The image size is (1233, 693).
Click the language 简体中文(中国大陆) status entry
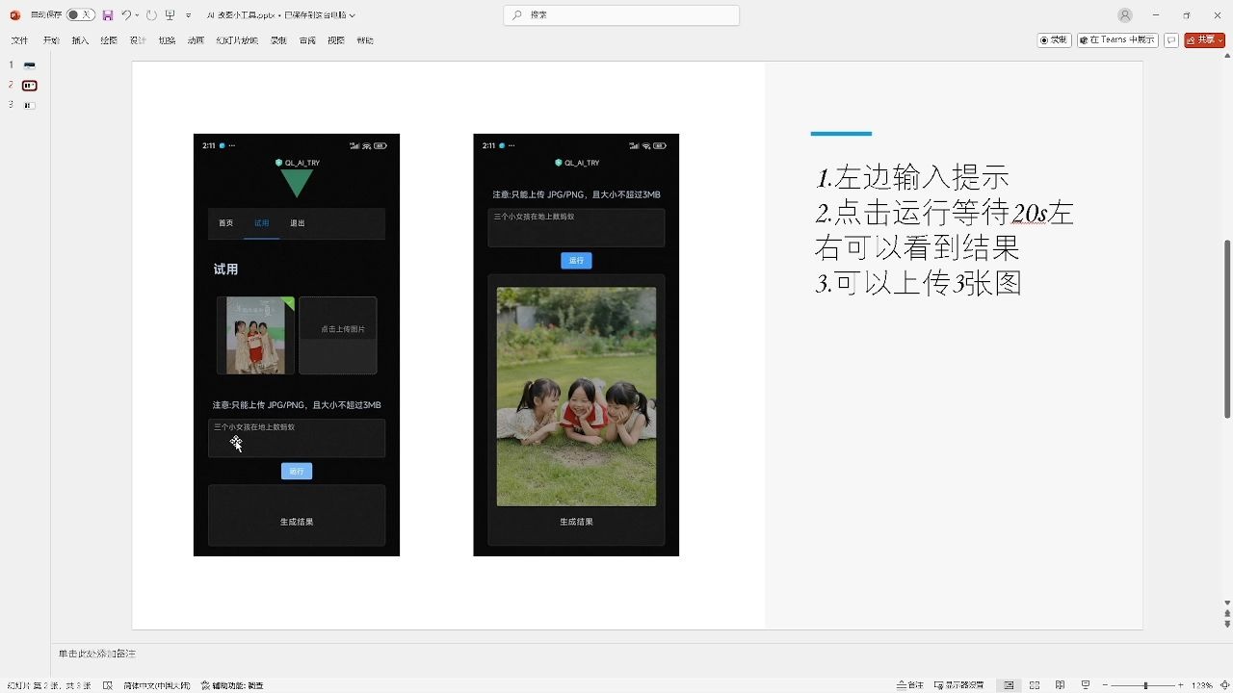tap(157, 685)
